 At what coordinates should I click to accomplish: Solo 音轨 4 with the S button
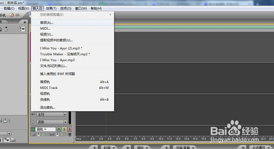[x=64, y=130]
